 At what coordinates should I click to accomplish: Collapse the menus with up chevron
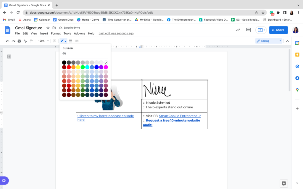coord(287,41)
